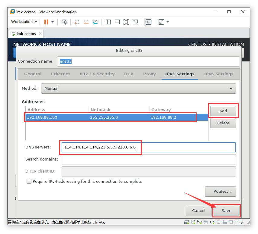Open the 802.1X Security tab
The height and width of the screenshot is (234, 258).
click(97, 74)
